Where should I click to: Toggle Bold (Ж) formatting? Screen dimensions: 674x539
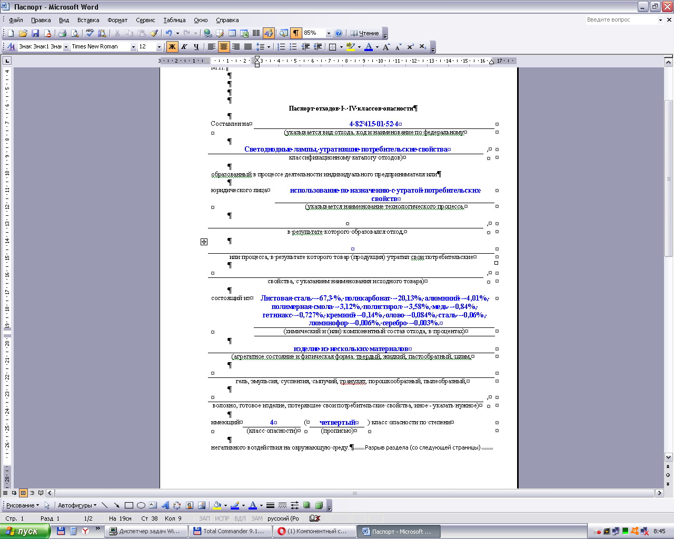[172, 47]
